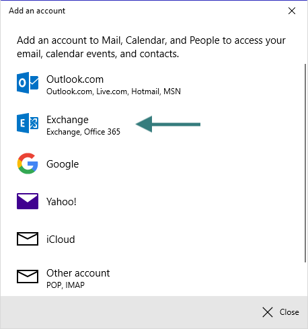The width and height of the screenshot is (308, 329).
Task: Click the Outlook.com, Live.com, Hotmail, MSN text
Action: [114, 92]
